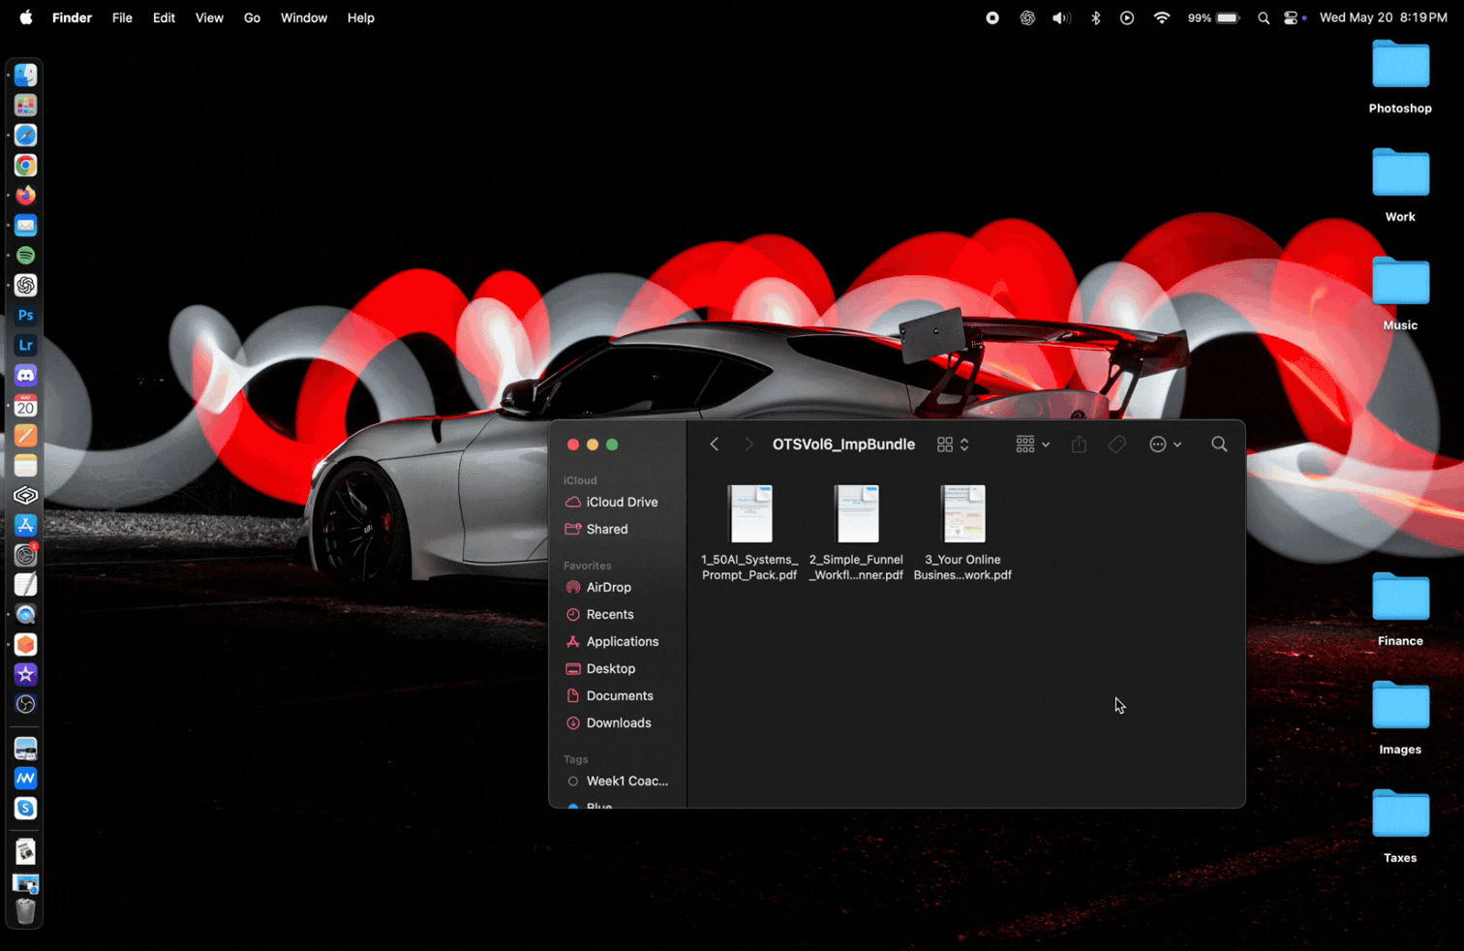Select 3_Your Online Business PDF file
1464x951 pixels.
click(962, 533)
